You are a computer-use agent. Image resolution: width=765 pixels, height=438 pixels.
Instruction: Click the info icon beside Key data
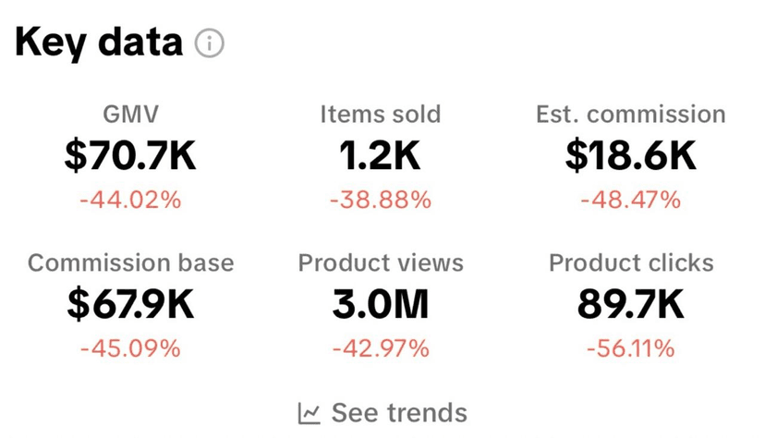pos(210,43)
